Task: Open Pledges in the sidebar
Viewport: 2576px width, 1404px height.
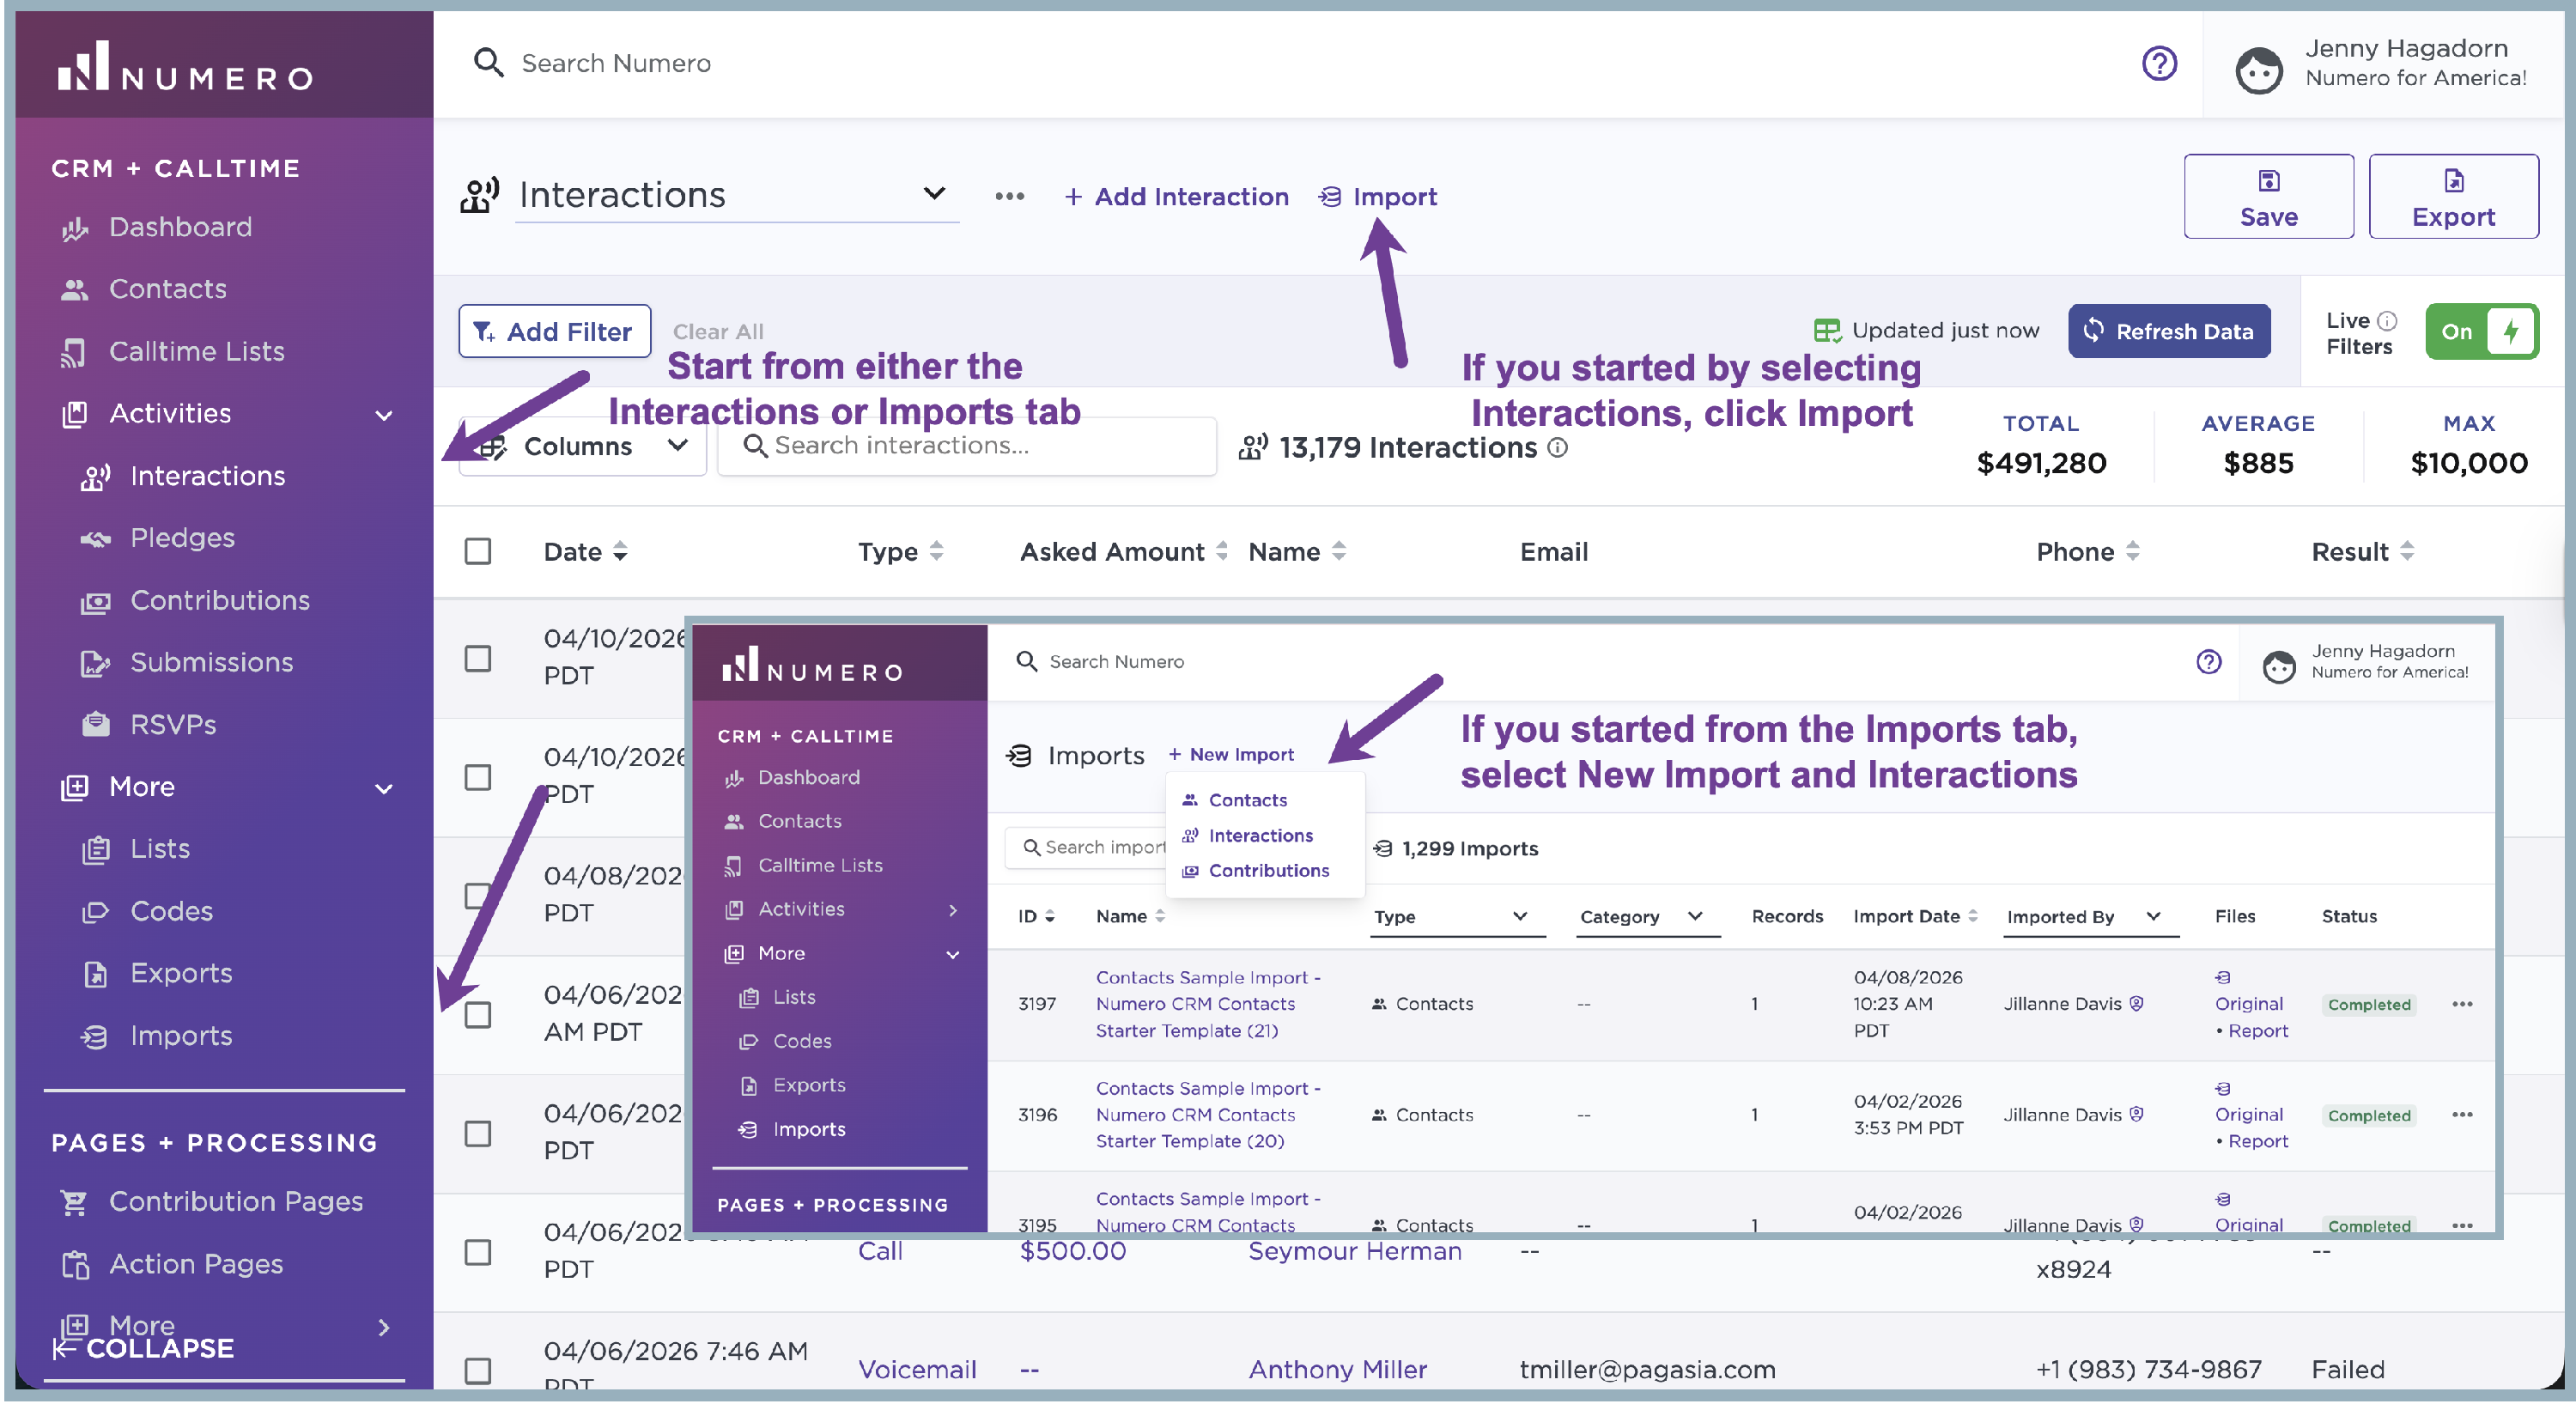Action: (182, 538)
